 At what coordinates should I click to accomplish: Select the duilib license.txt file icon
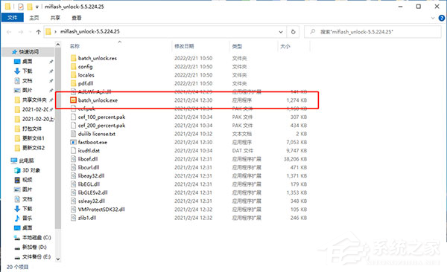[x=74, y=134]
